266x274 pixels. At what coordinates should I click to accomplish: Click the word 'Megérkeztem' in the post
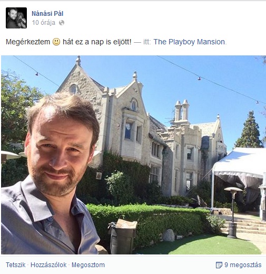28,42
